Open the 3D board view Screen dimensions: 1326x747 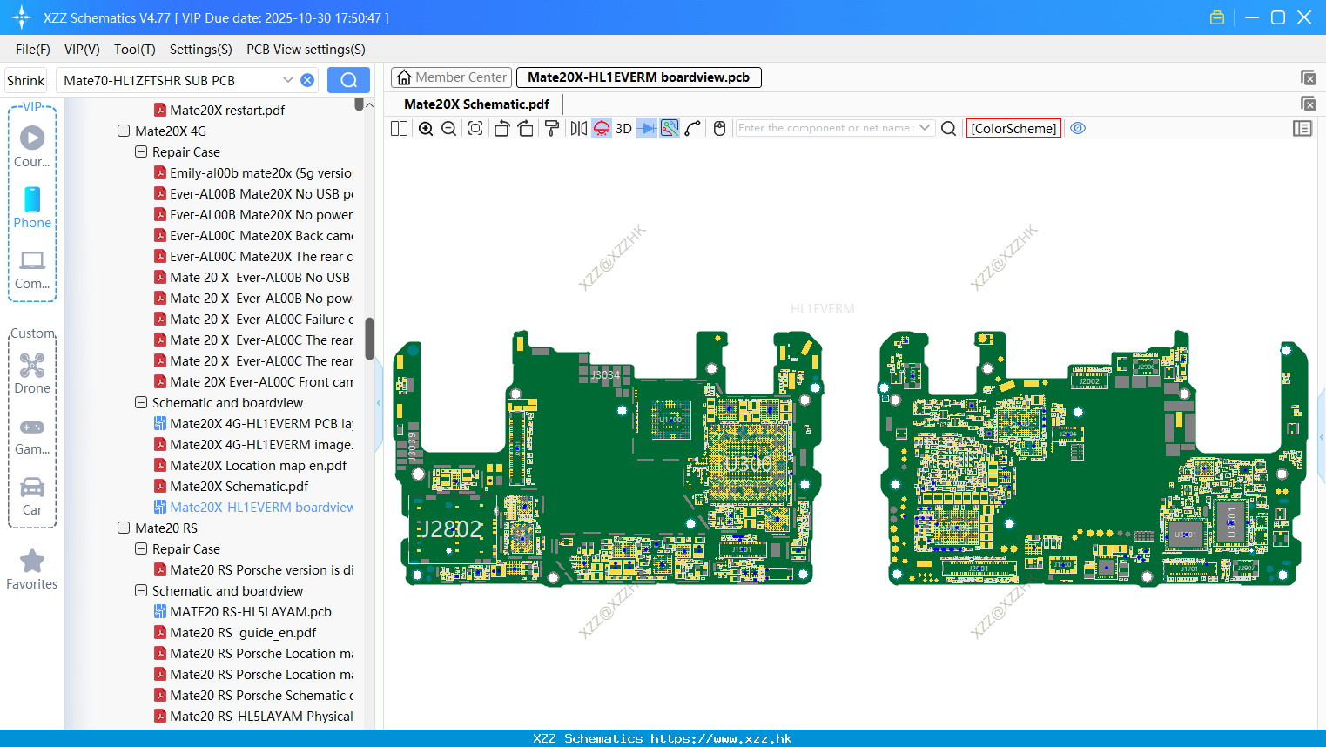(x=623, y=128)
